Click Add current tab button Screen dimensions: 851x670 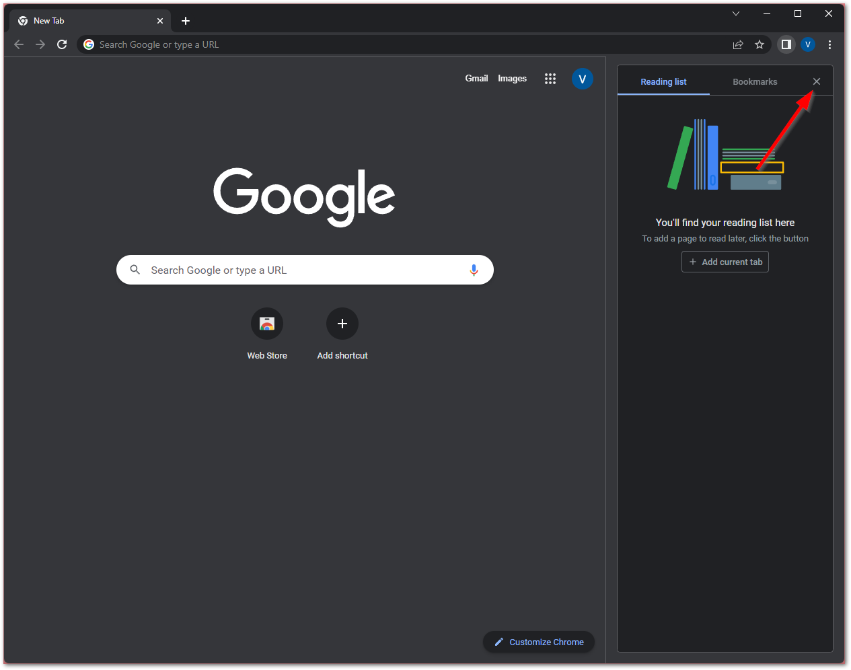(725, 262)
